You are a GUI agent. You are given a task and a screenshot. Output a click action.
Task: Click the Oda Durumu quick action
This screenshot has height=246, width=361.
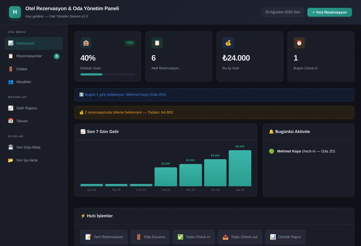(150, 237)
